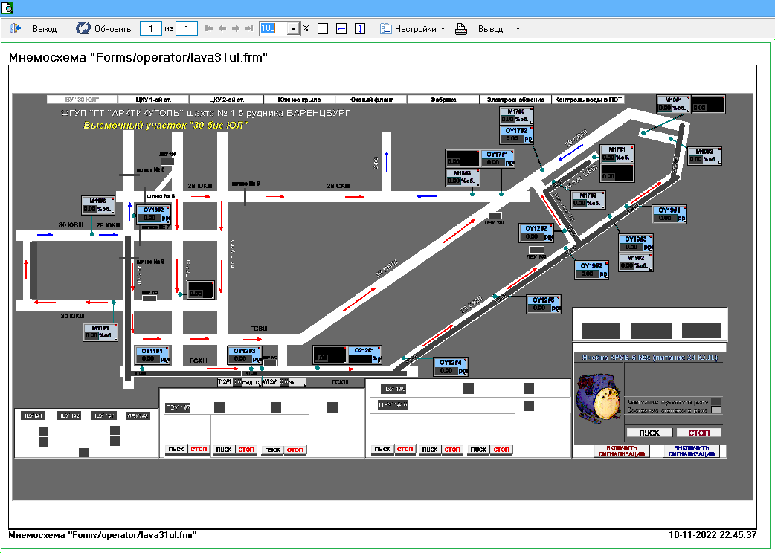775x553 pixels.
Task: Click the yellow "Выемочный участок" heading
Action: coord(165,126)
